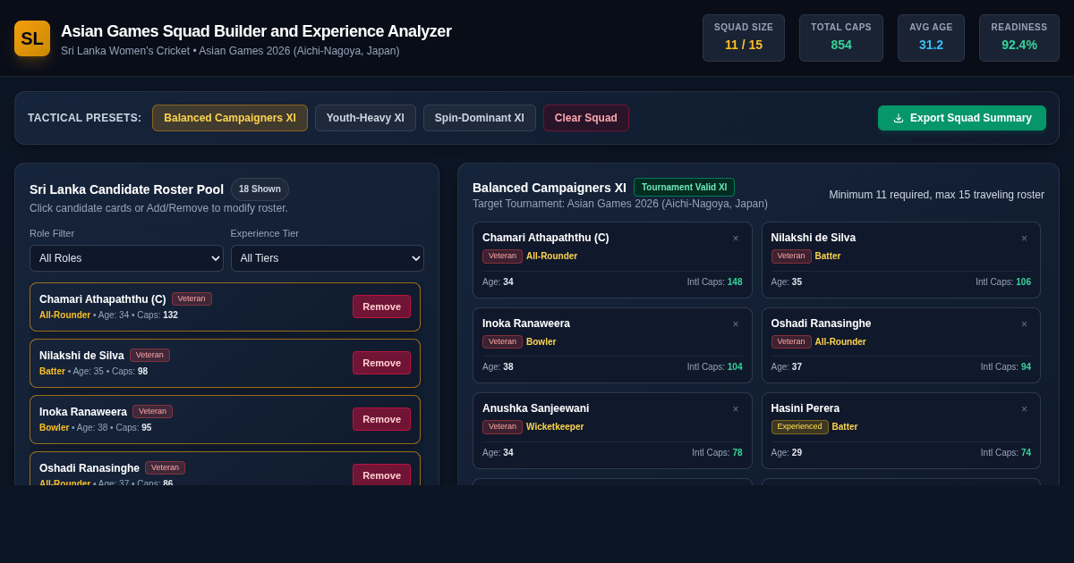Click Squad Size 11 / 15 stat
Viewport: 1074px width, 563px height.
coord(744,38)
